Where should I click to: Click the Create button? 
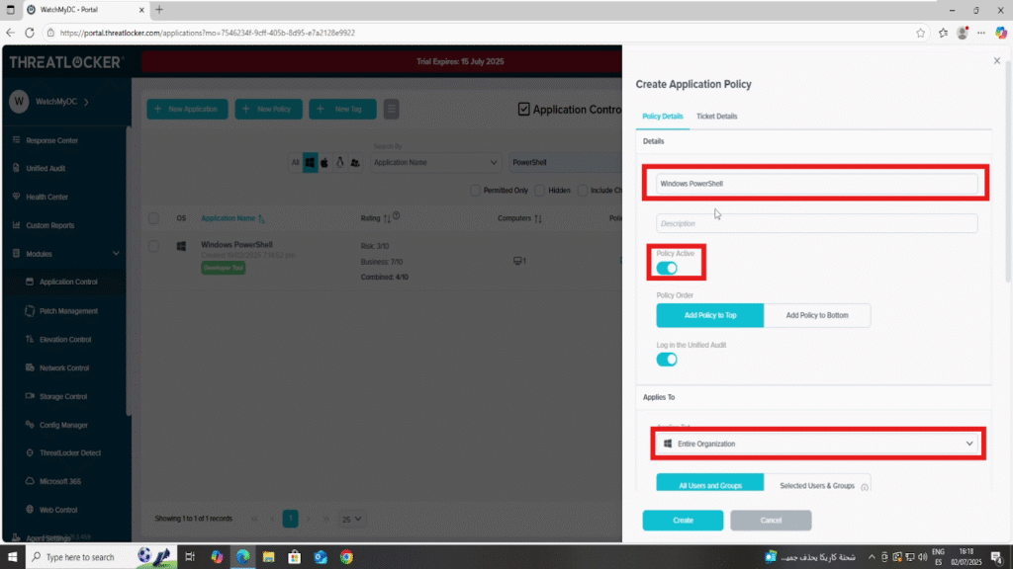683,520
